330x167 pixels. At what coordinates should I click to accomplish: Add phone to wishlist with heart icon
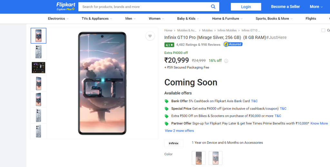[x=150, y=36]
